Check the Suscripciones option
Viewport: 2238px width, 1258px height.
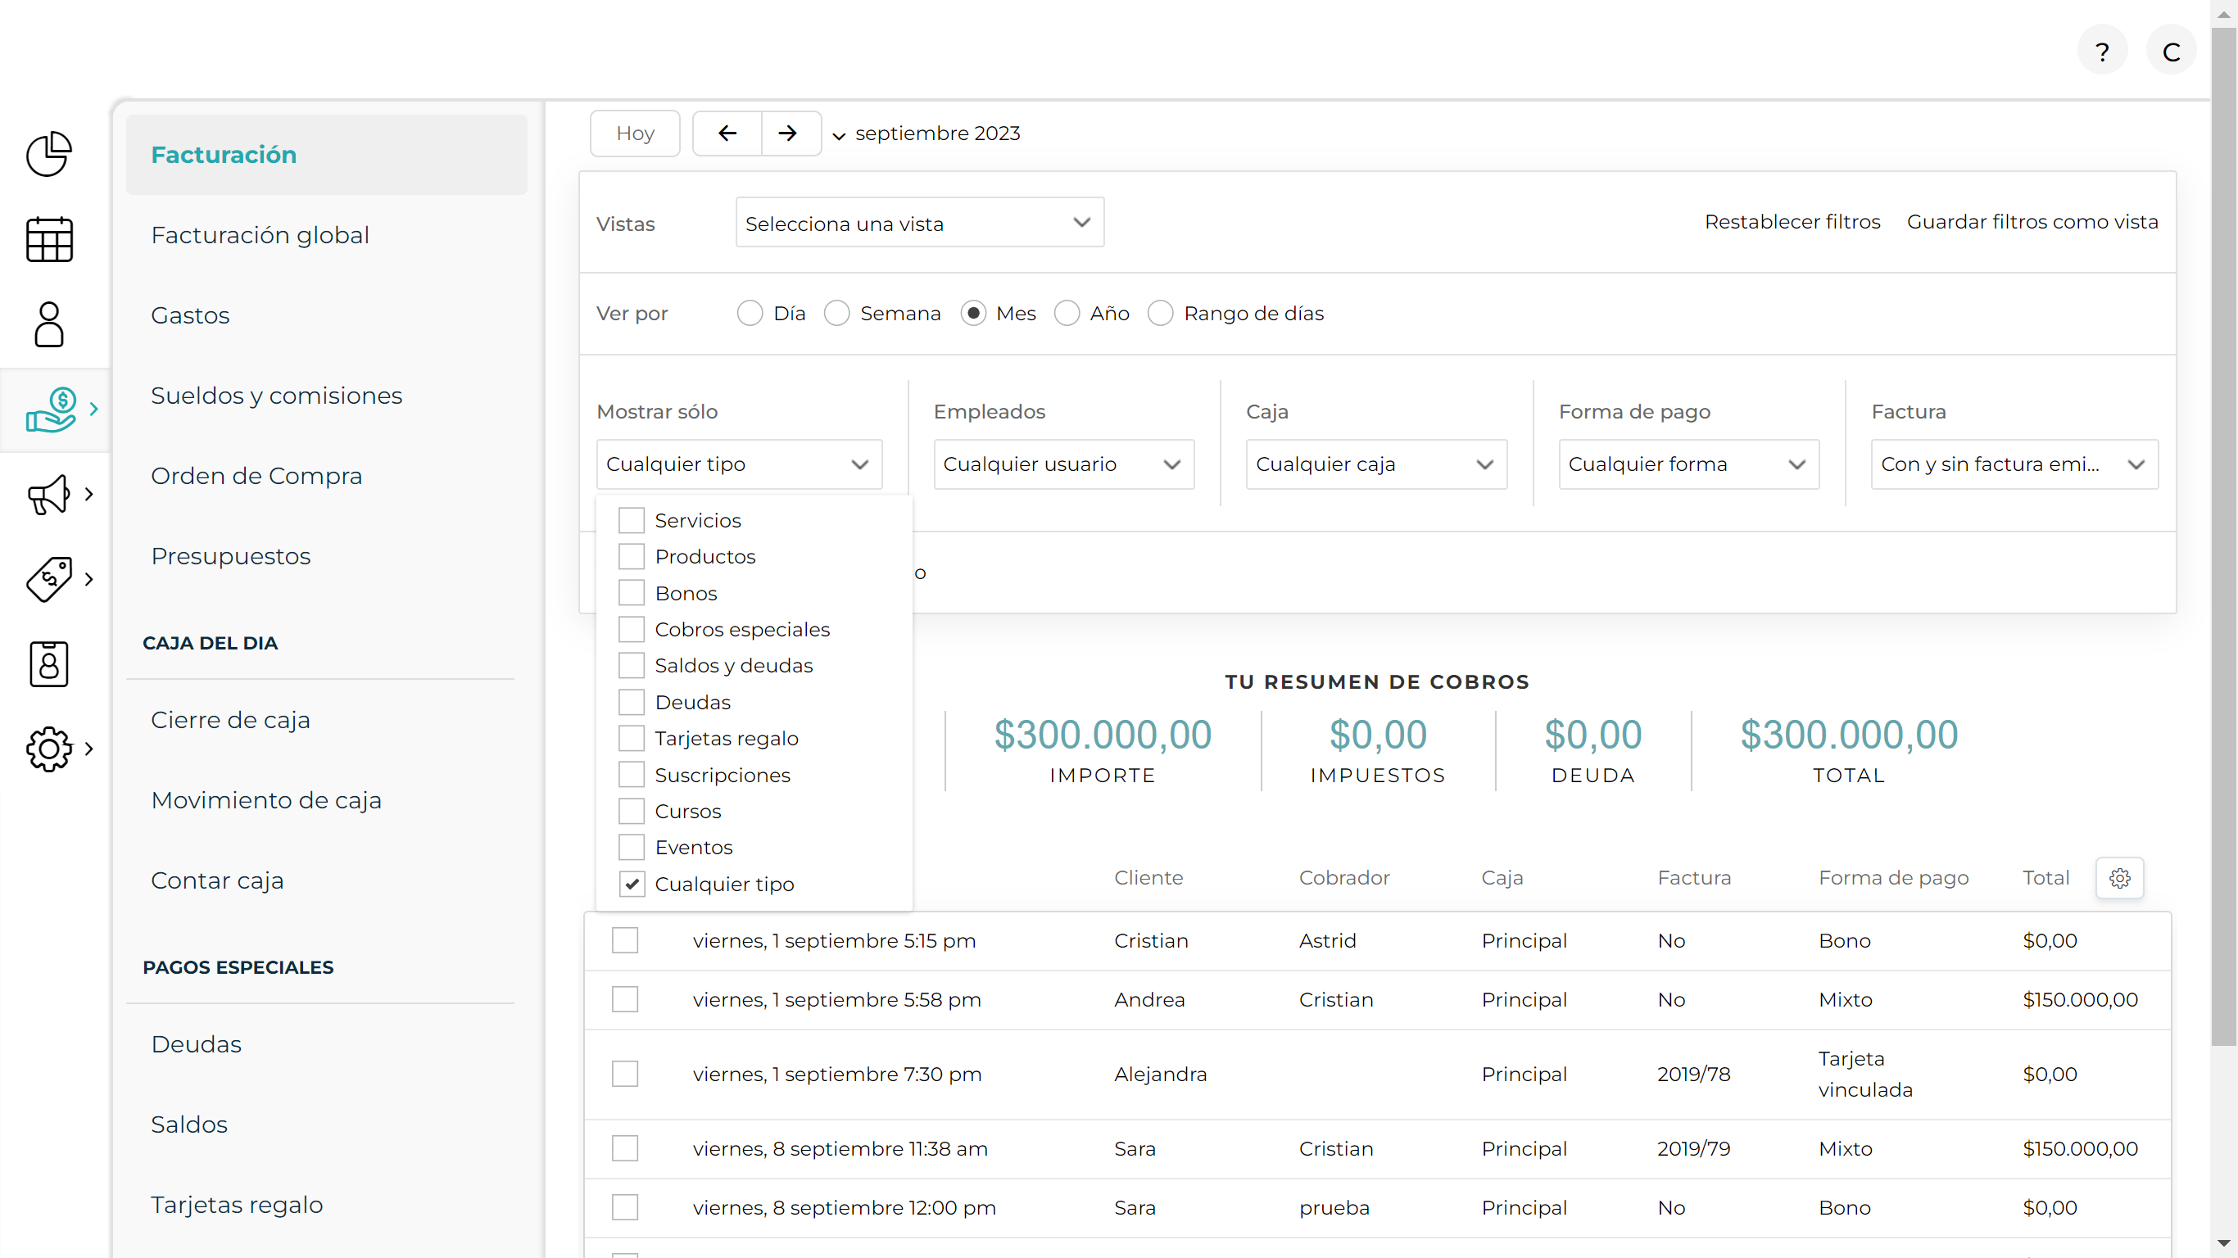[632, 774]
